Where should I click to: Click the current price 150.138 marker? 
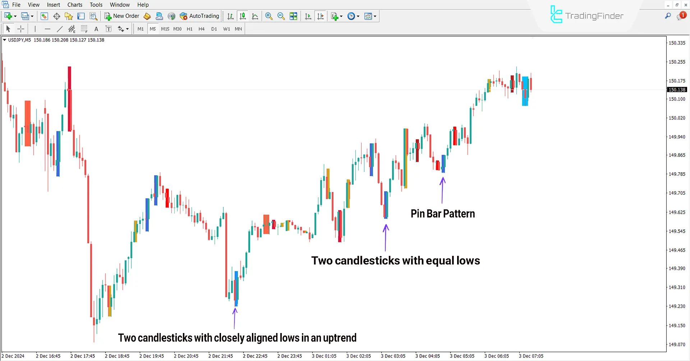[677, 89]
